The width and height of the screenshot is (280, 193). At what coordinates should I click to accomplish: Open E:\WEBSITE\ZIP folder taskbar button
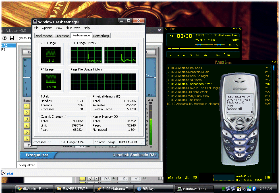pyautogui.click(x=74, y=189)
